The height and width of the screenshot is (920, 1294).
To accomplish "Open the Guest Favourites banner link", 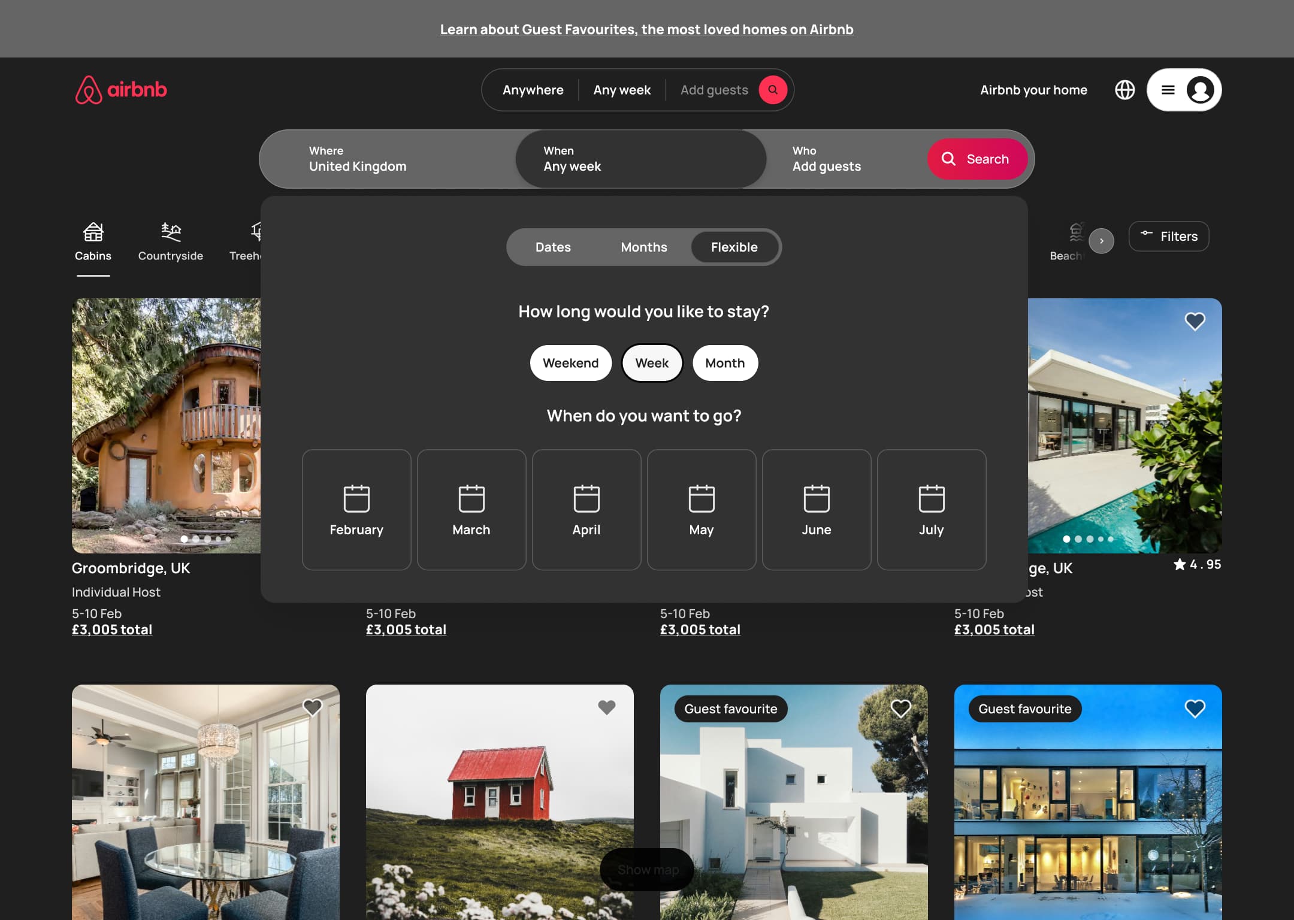I will (647, 29).
